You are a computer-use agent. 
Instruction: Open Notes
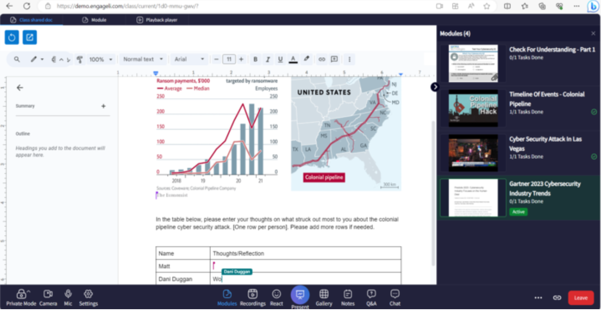(x=348, y=297)
